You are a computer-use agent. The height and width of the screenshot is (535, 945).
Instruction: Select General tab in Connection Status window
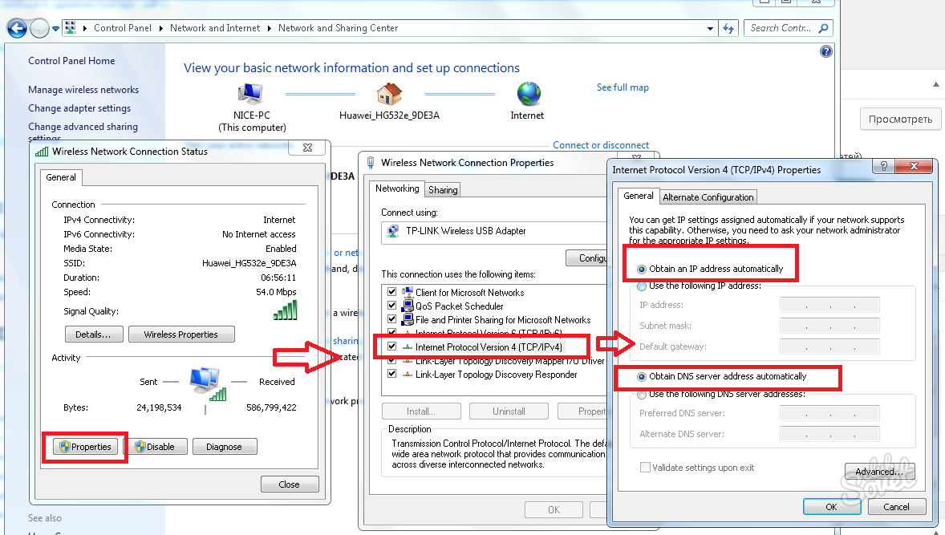pyautogui.click(x=61, y=177)
